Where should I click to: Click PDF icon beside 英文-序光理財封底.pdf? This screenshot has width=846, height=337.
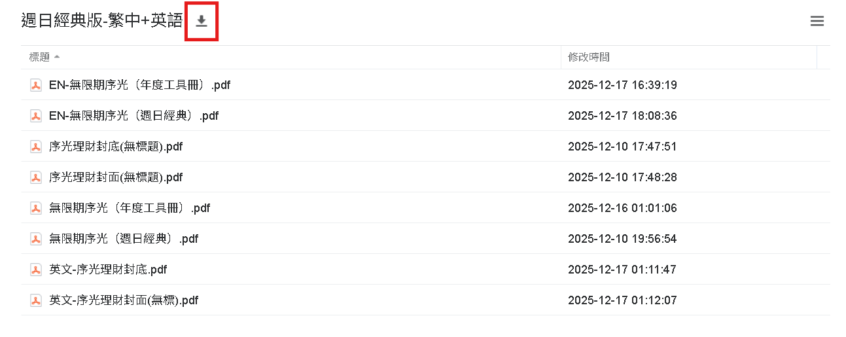(x=36, y=270)
